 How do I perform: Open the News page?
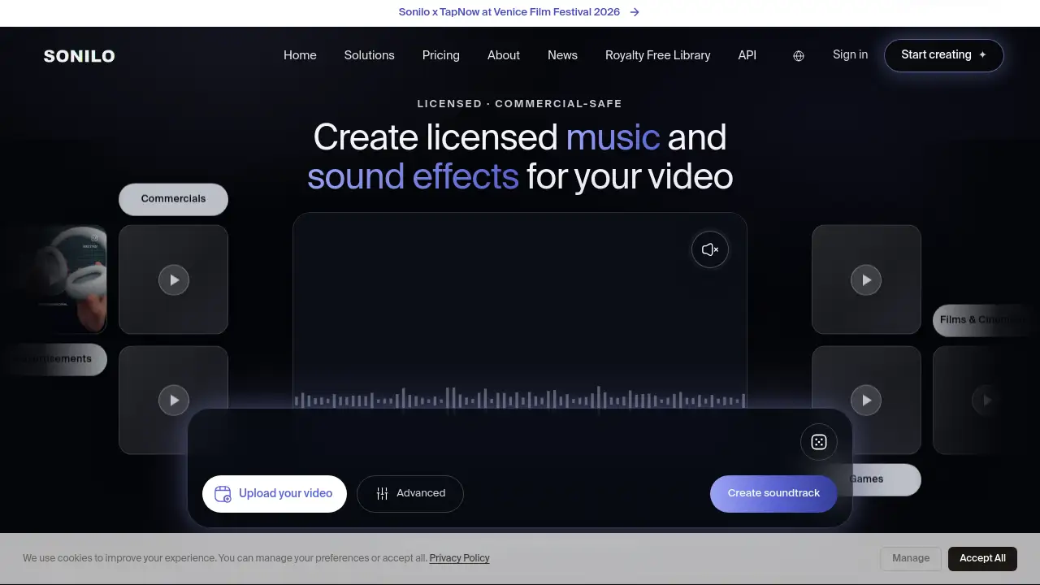562,55
